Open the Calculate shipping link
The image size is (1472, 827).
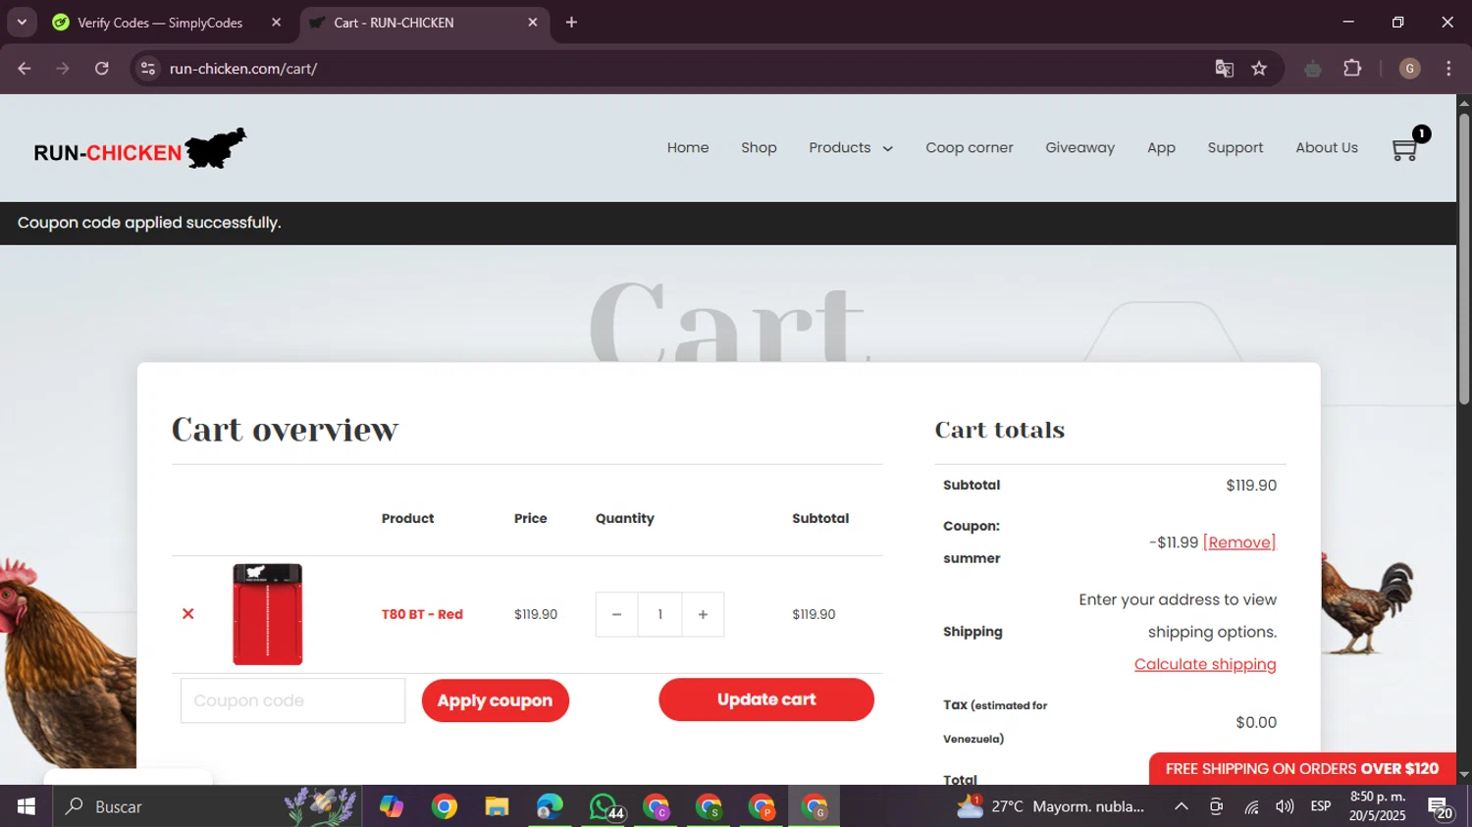point(1205,664)
